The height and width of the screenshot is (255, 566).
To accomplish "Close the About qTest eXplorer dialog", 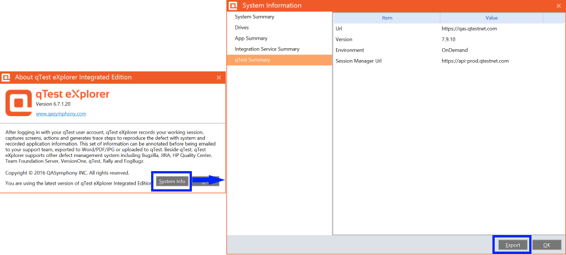I will tap(218, 77).
